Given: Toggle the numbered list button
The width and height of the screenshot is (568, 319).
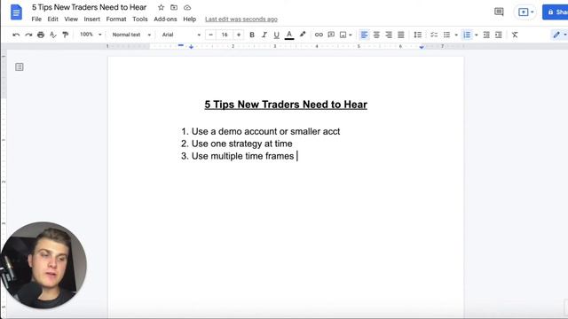Looking at the screenshot, I should [468, 35].
